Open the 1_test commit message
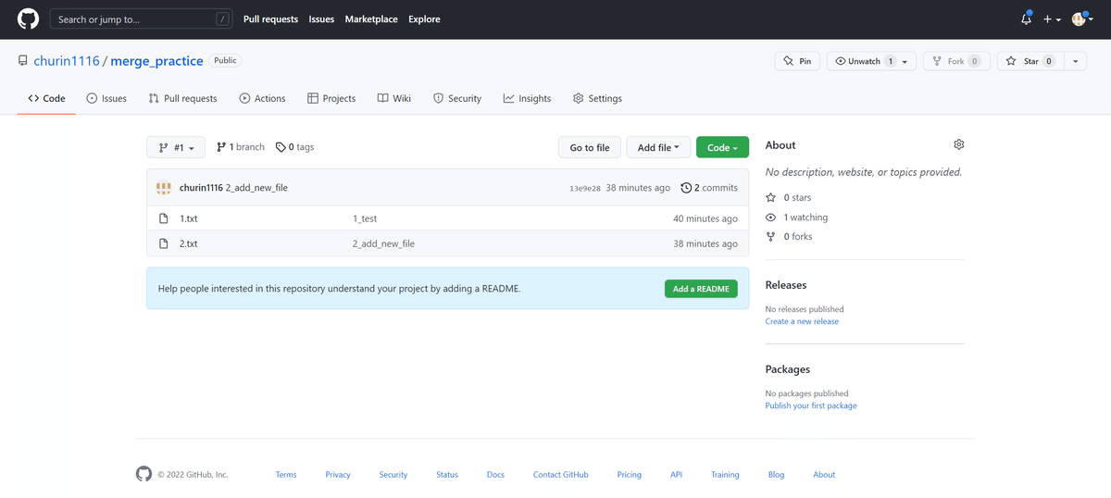This screenshot has height=498, width=1111. pyautogui.click(x=365, y=218)
